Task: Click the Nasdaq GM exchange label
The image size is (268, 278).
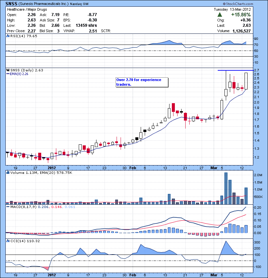Action: (79, 4)
